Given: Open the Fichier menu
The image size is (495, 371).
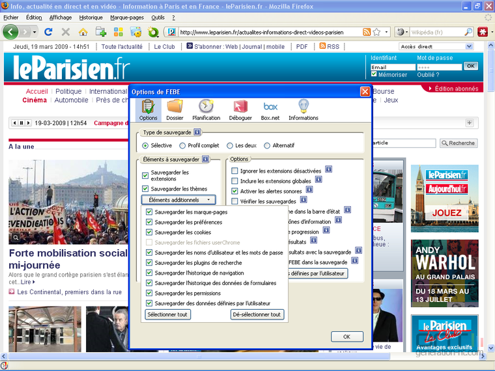Looking at the screenshot, I should (10, 18).
